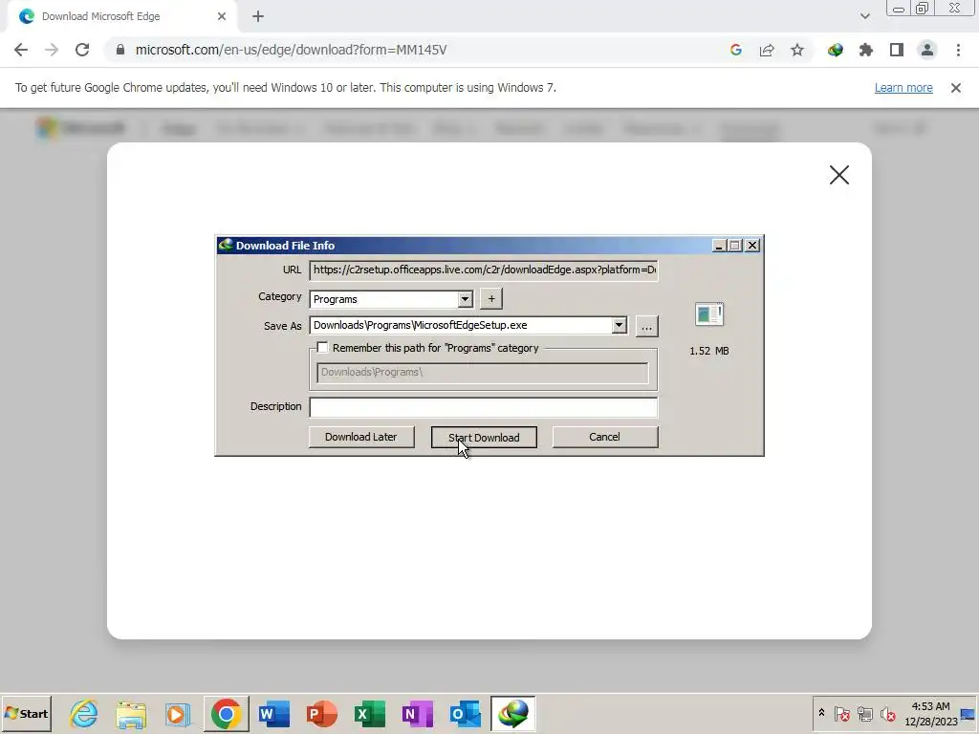Browse for save location with ellipsis button
This screenshot has height=734, width=979.
coord(647,327)
